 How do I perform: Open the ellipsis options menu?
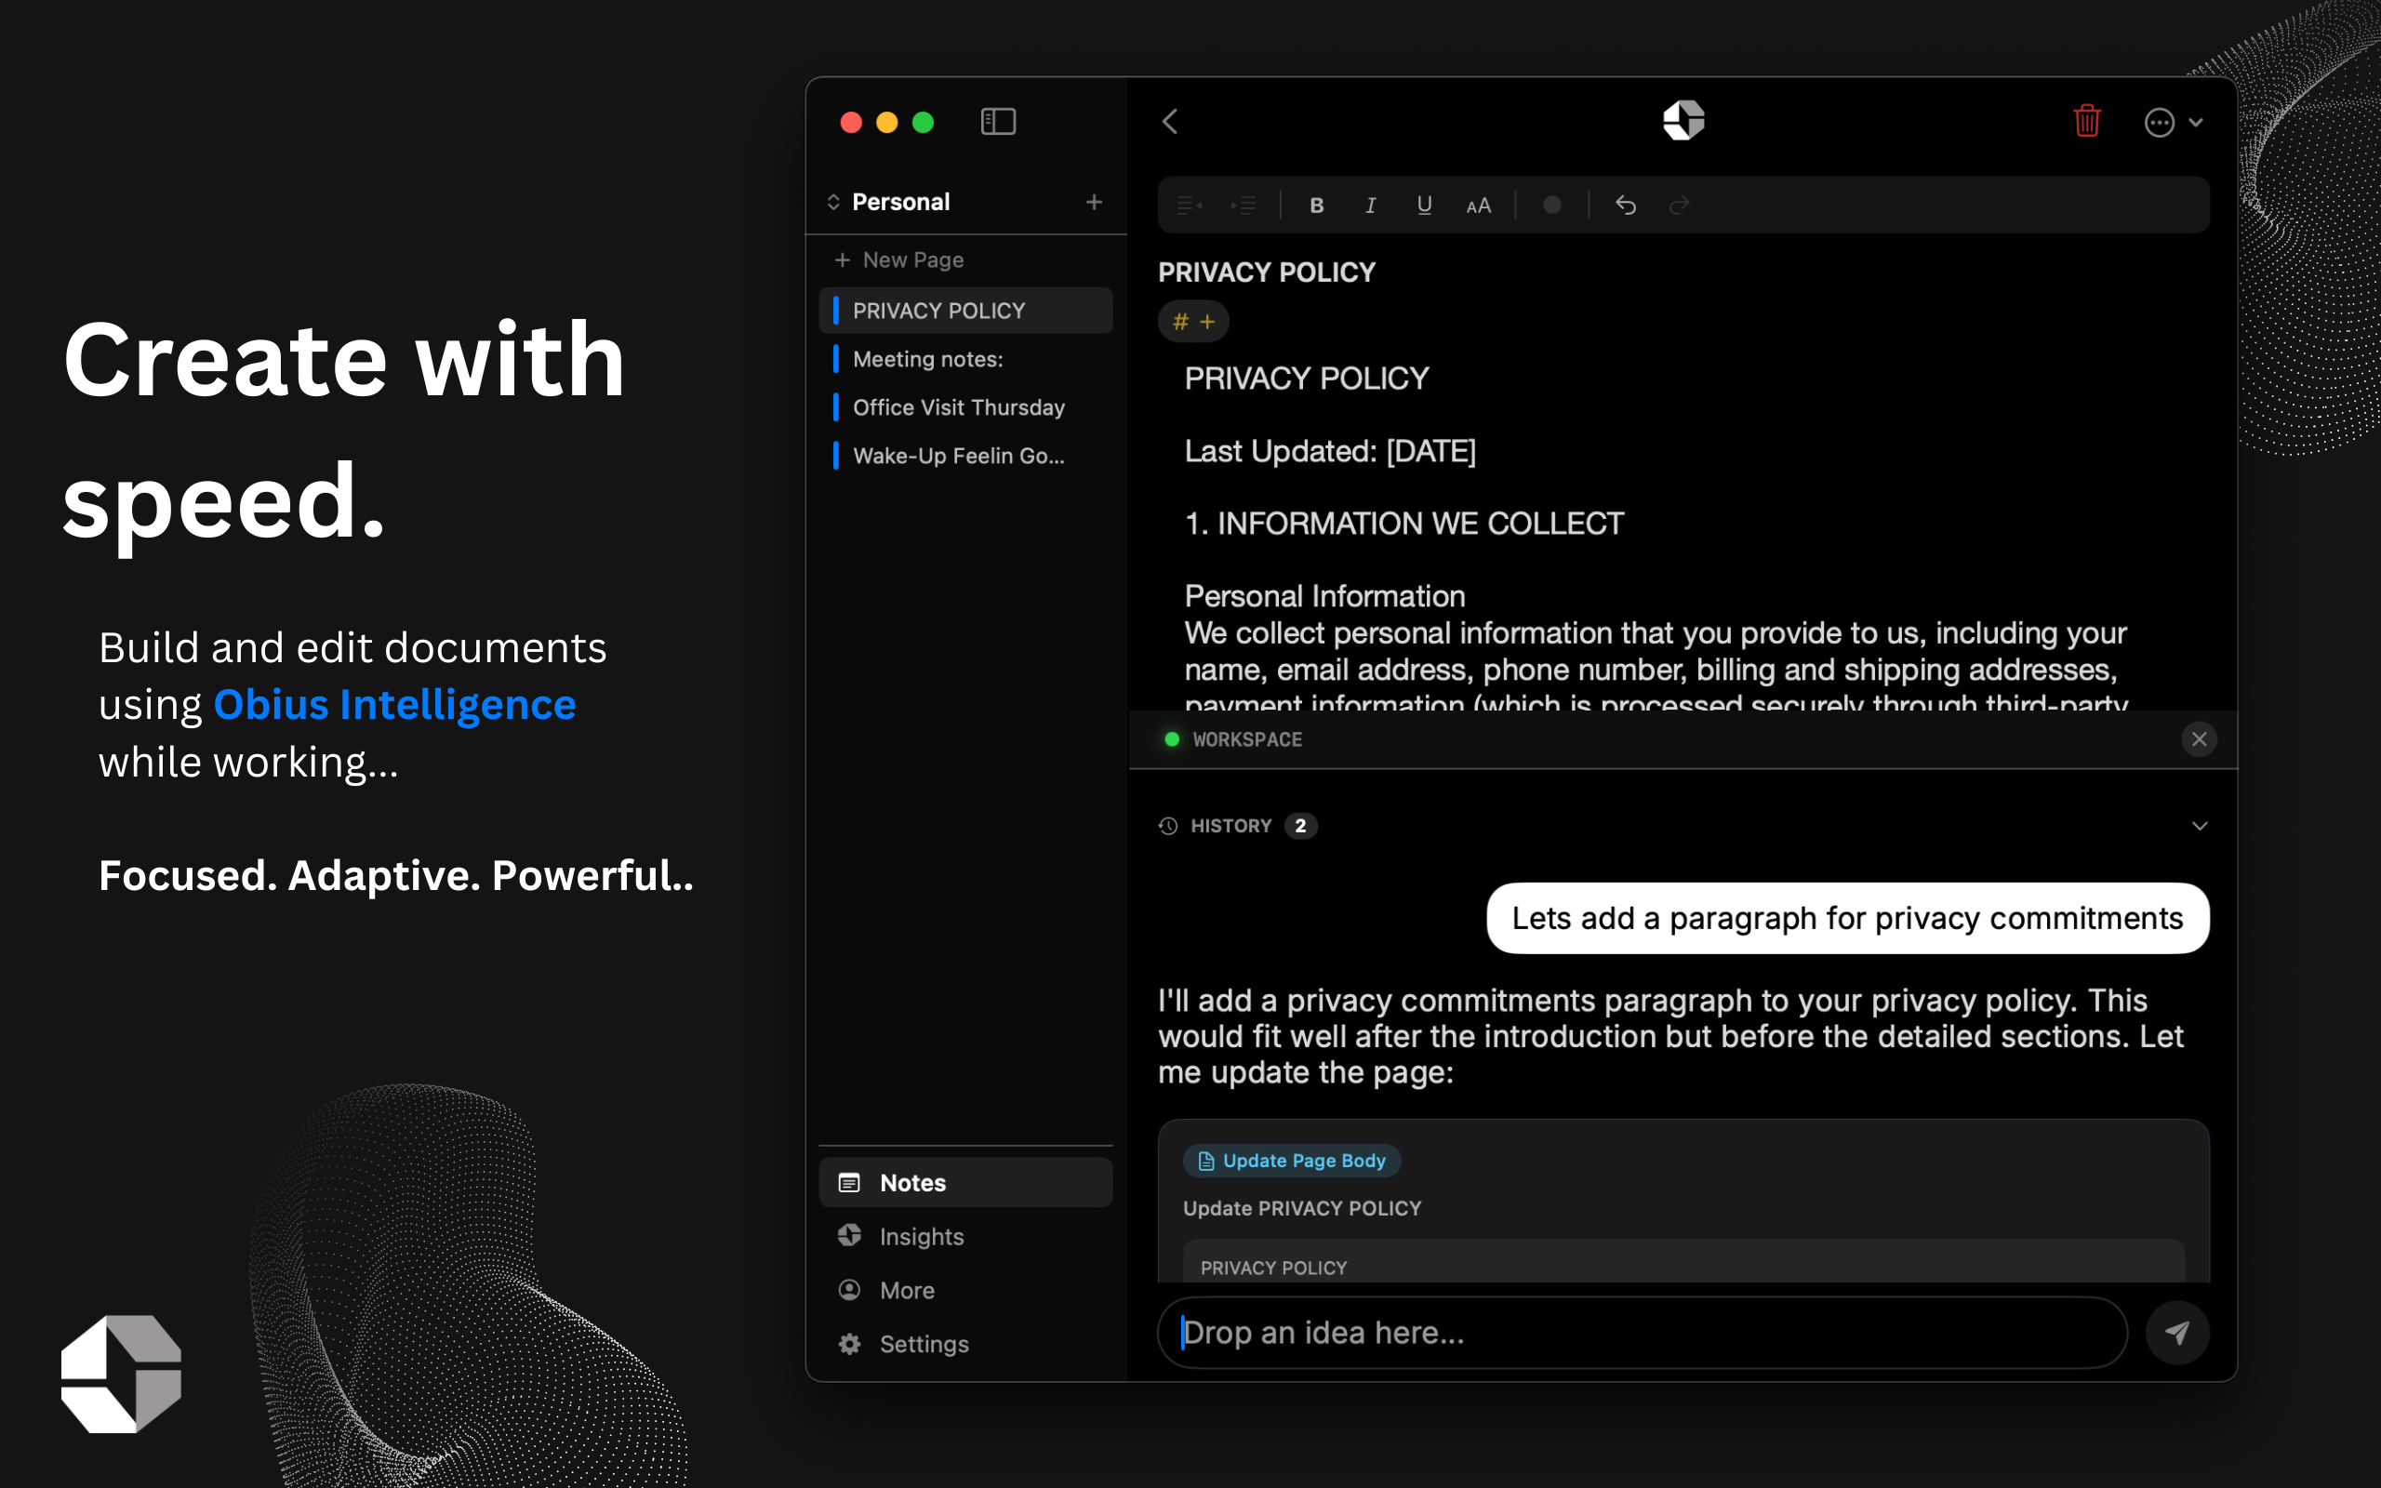[x=2173, y=122]
